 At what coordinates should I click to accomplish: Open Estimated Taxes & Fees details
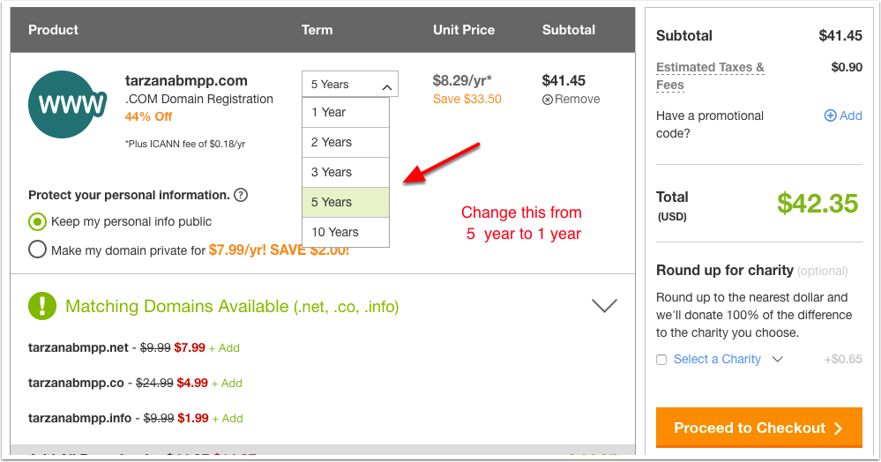pos(710,76)
